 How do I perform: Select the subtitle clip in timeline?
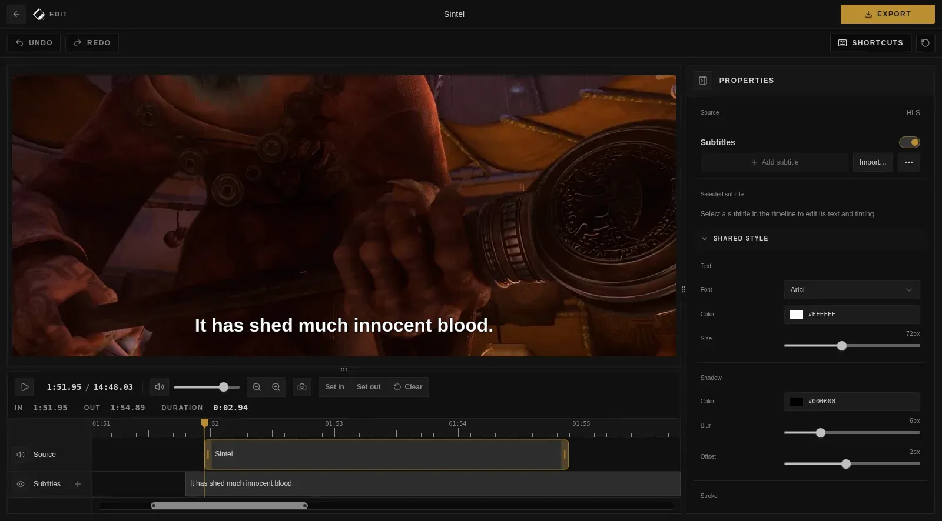pyautogui.click(x=433, y=484)
